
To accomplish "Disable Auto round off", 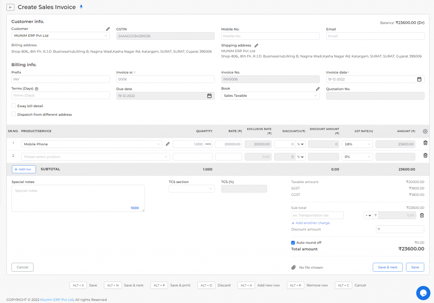I will point(292,242).
